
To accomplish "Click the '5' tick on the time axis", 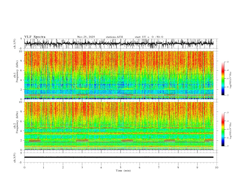I will pyautogui.click(x=120, y=167).
